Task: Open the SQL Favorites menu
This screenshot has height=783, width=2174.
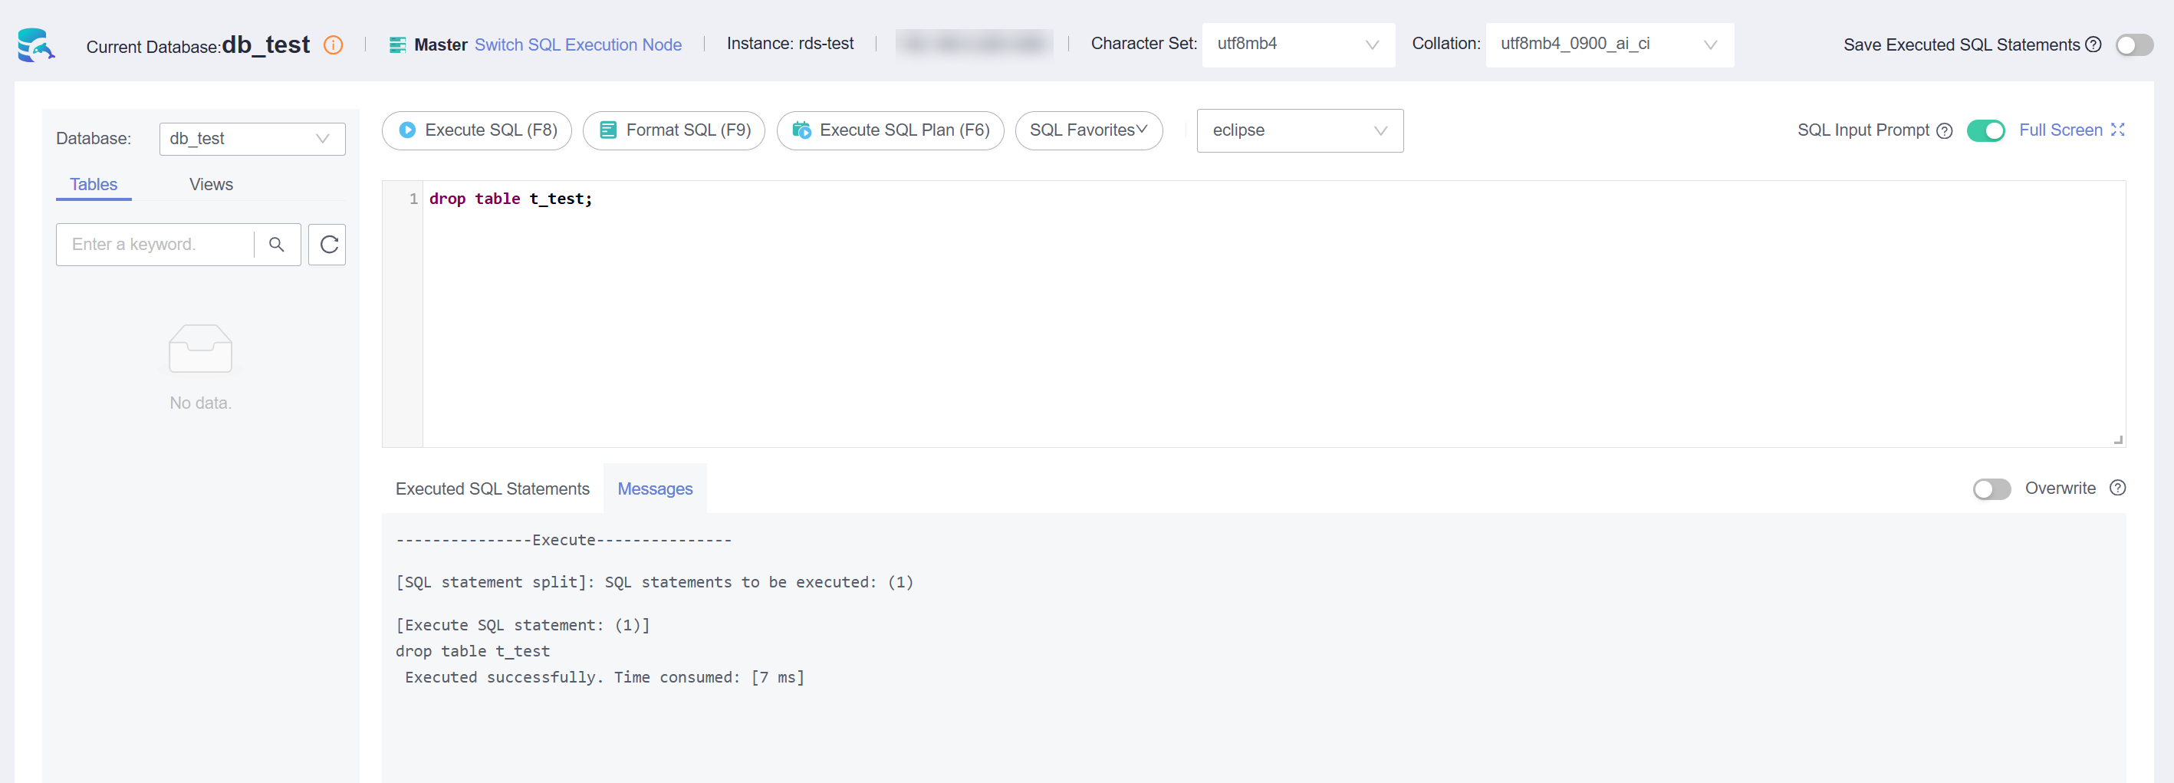Action: [1088, 131]
